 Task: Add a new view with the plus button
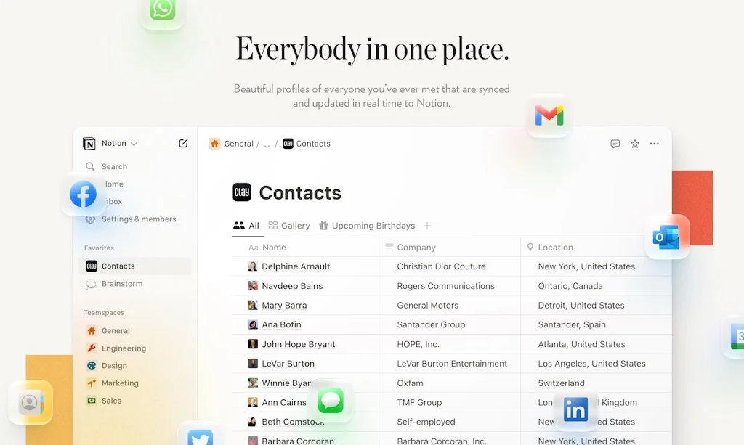point(427,225)
